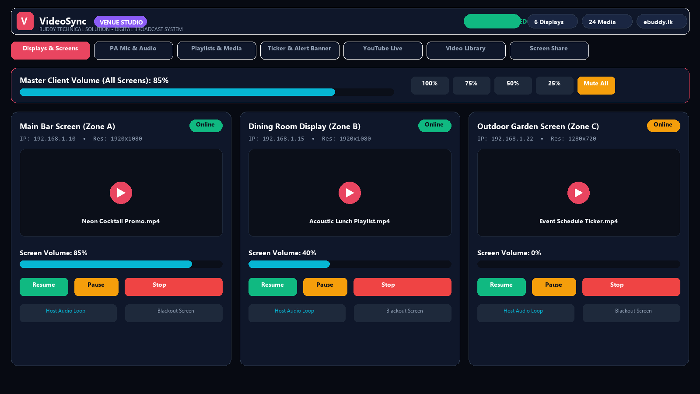
Task: Stop the Outdoor Garden Screen
Action: click(x=631, y=287)
